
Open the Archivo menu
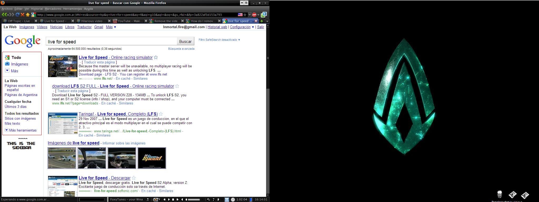[7, 9]
